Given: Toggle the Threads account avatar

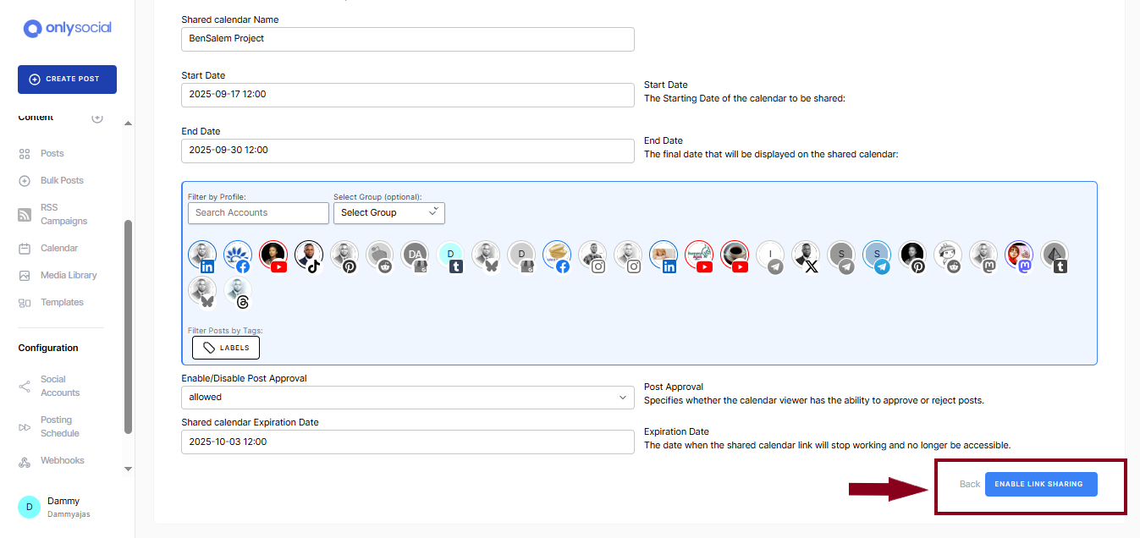Looking at the screenshot, I should (x=238, y=292).
